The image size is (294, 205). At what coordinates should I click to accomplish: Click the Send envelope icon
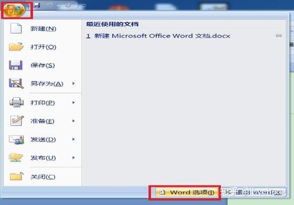[16, 139]
